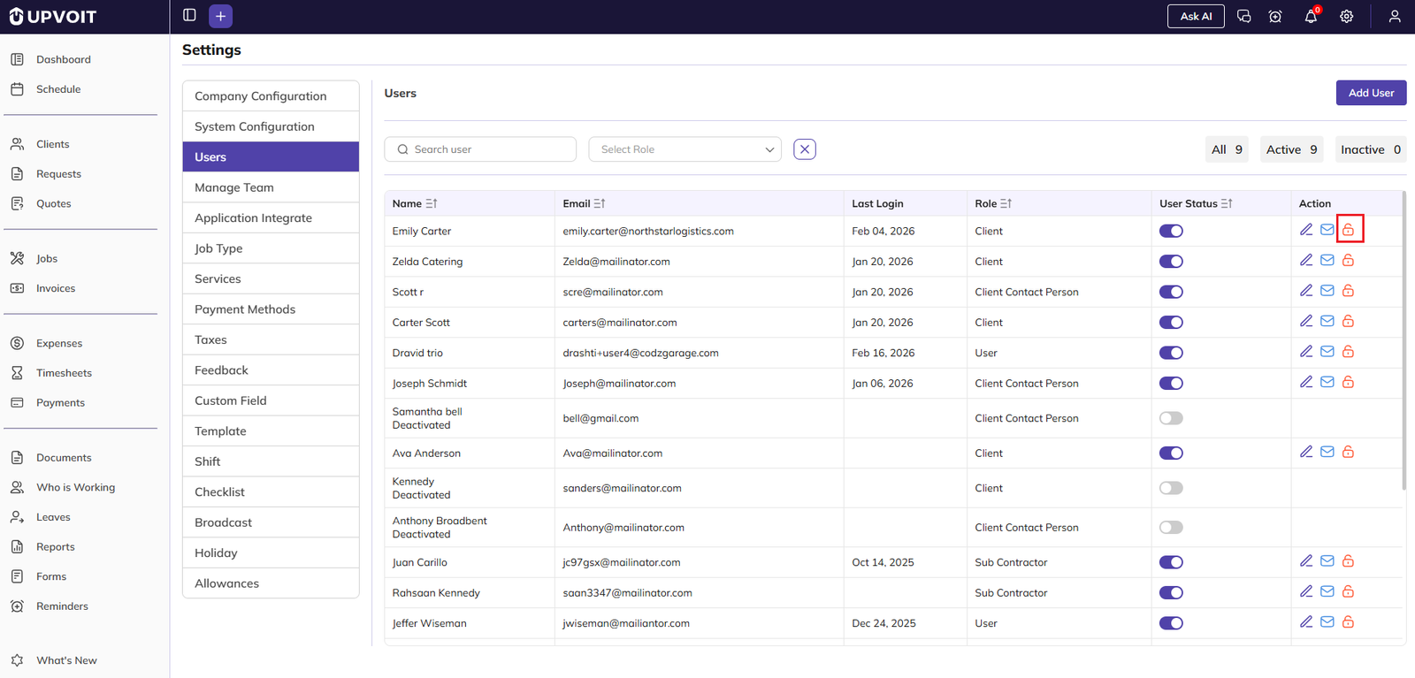Click the Search user input field

point(480,149)
